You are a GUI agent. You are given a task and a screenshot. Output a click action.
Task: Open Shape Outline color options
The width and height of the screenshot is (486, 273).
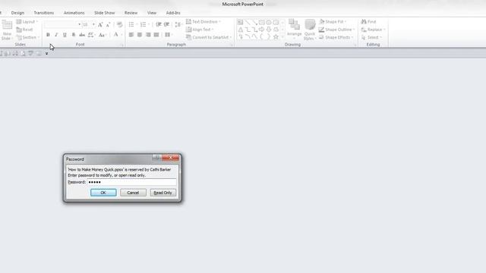point(336,30)
